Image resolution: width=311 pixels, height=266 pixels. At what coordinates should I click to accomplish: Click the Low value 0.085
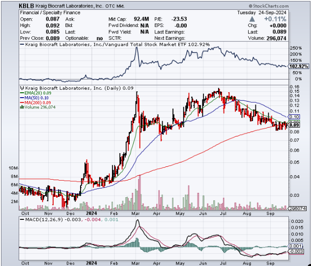[53, 32]
